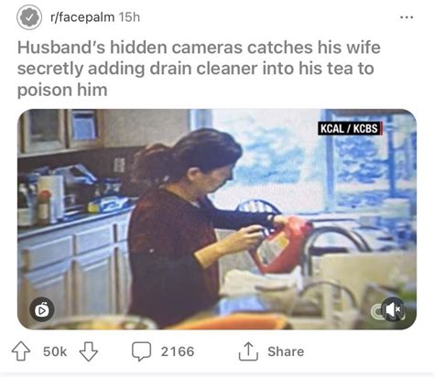This screenshot has height=377, width=434.
Task: Click the 50k vote count
Action: pos(55,351)
